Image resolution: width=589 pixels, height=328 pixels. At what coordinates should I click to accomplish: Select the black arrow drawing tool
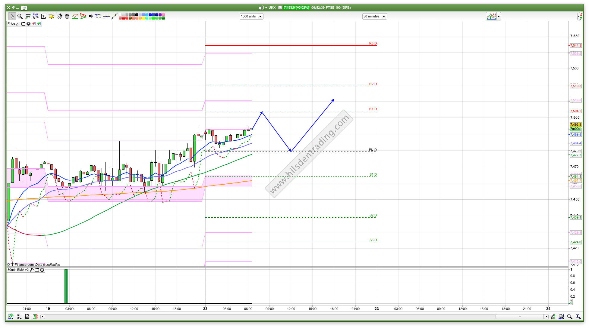click(x=91, y=16)
